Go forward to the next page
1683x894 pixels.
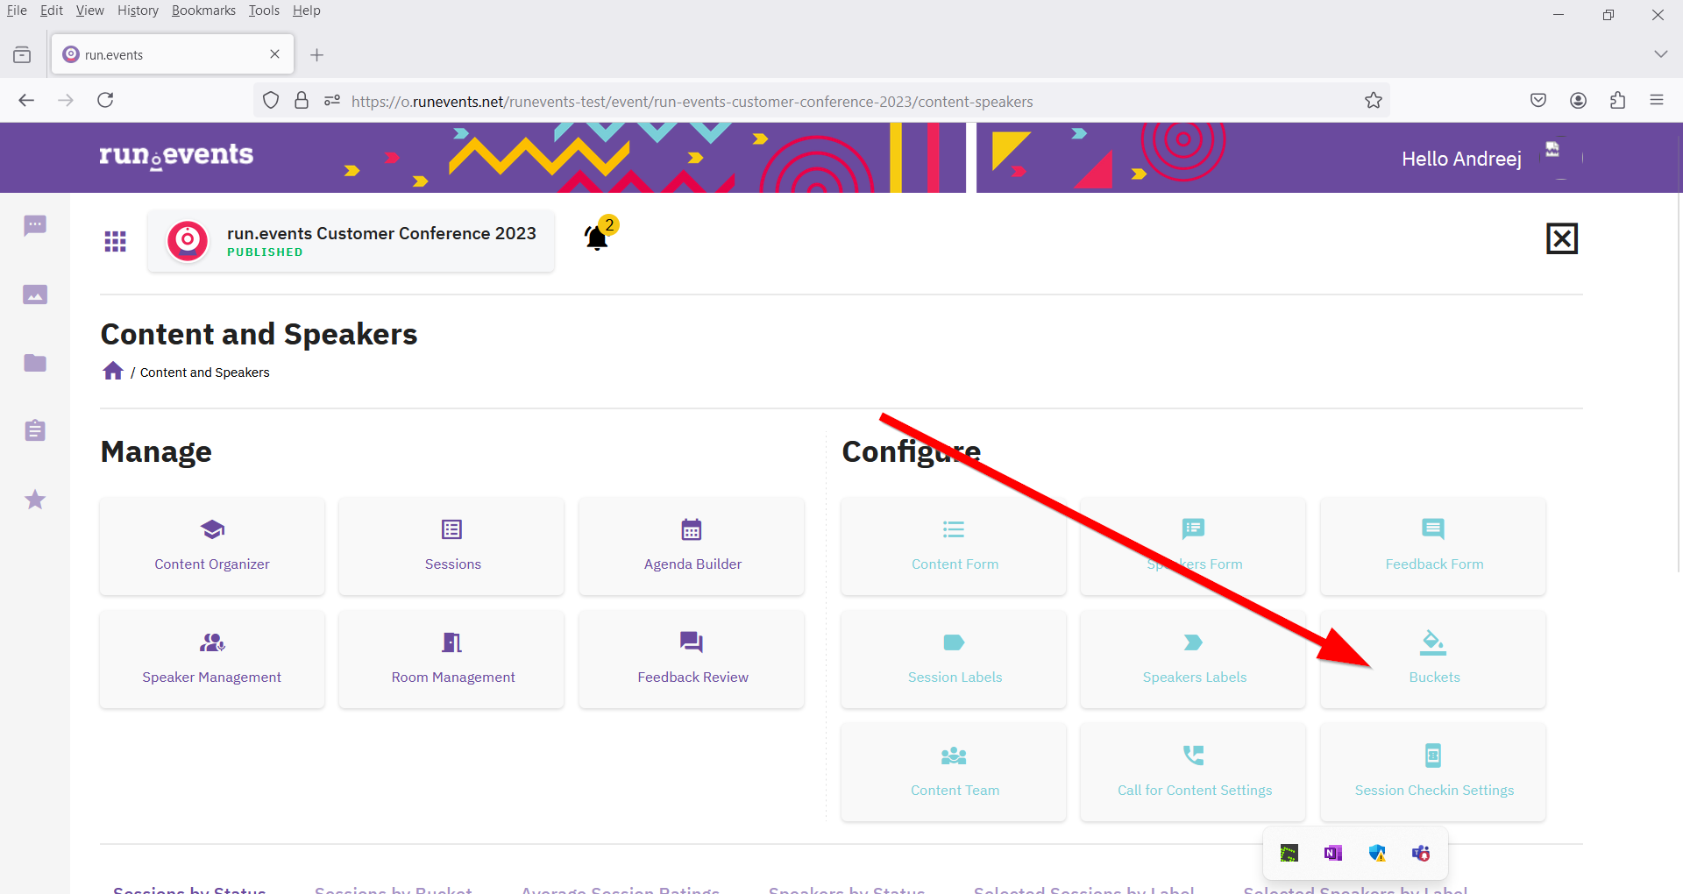pos(66,101)
